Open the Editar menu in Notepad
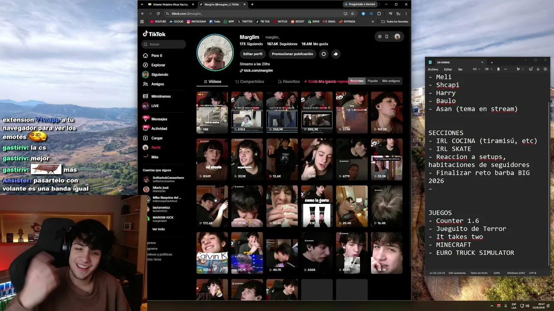554x311 pixels. (448, 69)
